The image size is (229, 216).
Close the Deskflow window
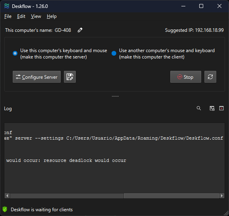[219, 6]
